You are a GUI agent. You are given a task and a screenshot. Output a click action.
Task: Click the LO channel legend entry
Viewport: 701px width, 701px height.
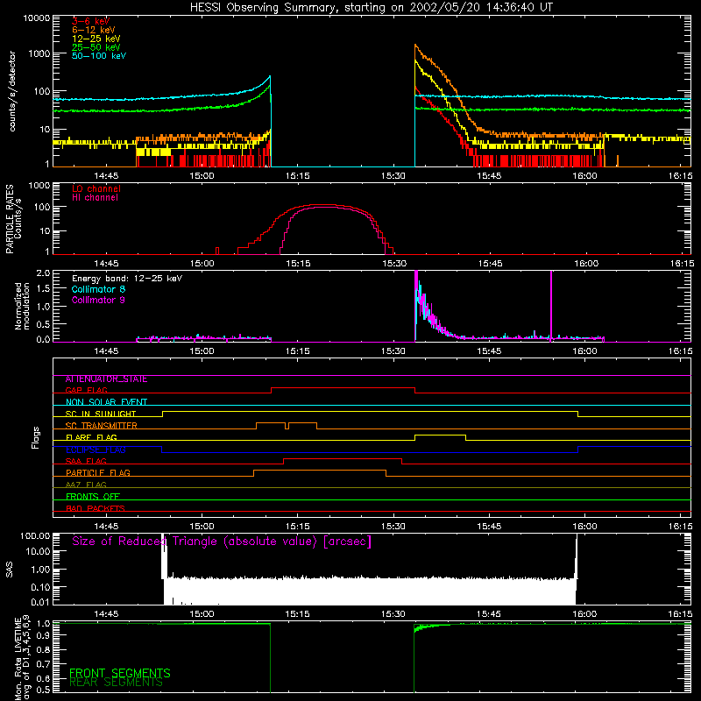tap(96, 188)
